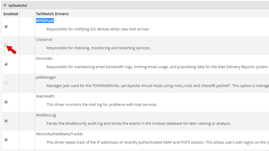Click the ChkServd description text
The width and height of the screenshot is (269, 151).
[x=99, y=48]
